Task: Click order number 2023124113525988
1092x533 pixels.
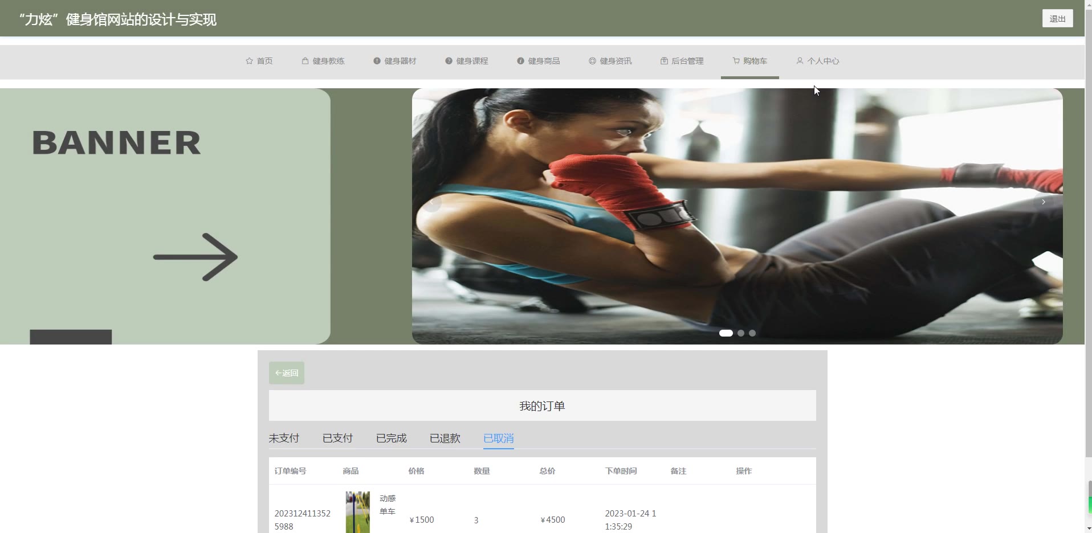Action: click(302, 520)
